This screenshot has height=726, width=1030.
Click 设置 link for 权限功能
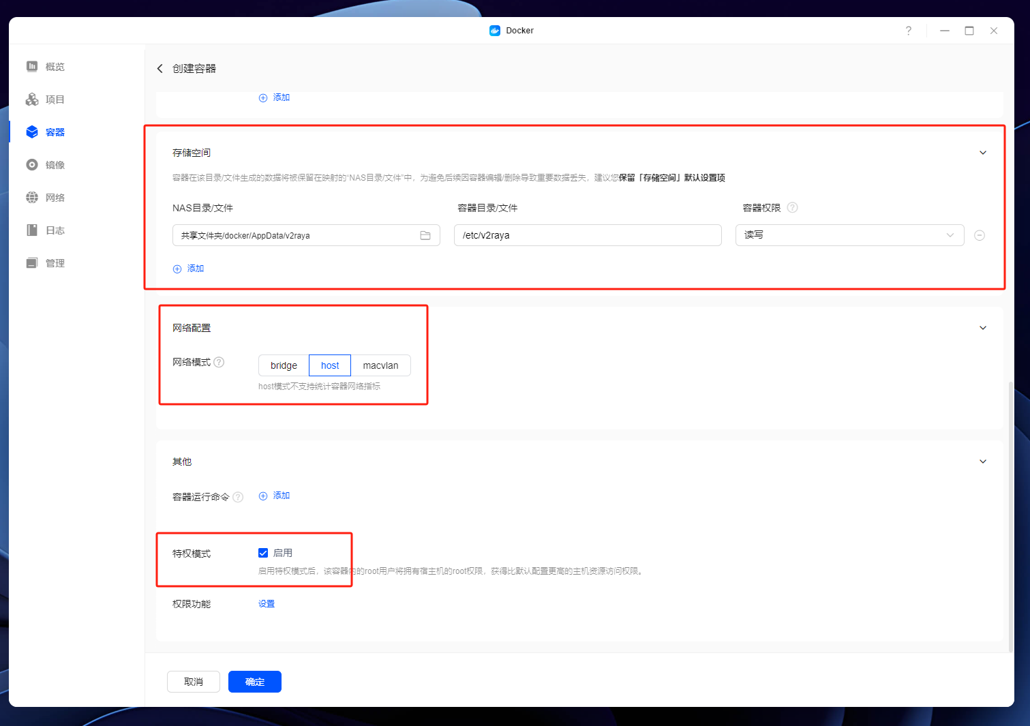pos(267,604)
